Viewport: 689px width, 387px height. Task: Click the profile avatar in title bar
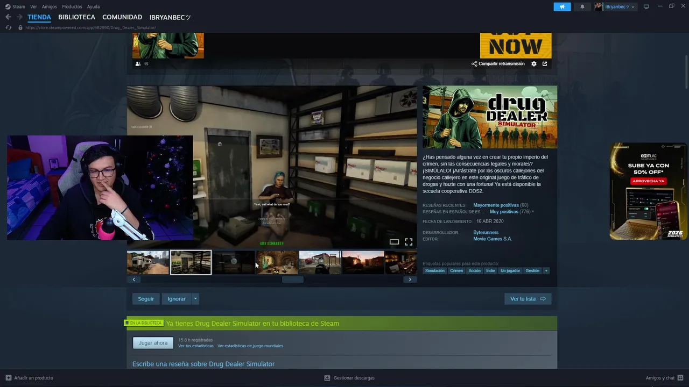click(x=598, y=6)
